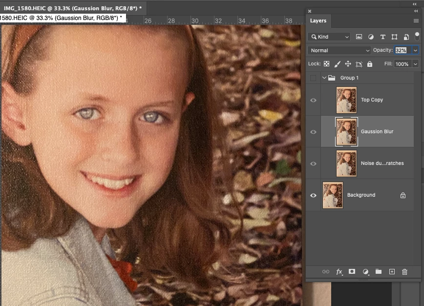Add layer style fx icon
The height and width of the screenshot is (306, 424).
click(x=339, y=272)
